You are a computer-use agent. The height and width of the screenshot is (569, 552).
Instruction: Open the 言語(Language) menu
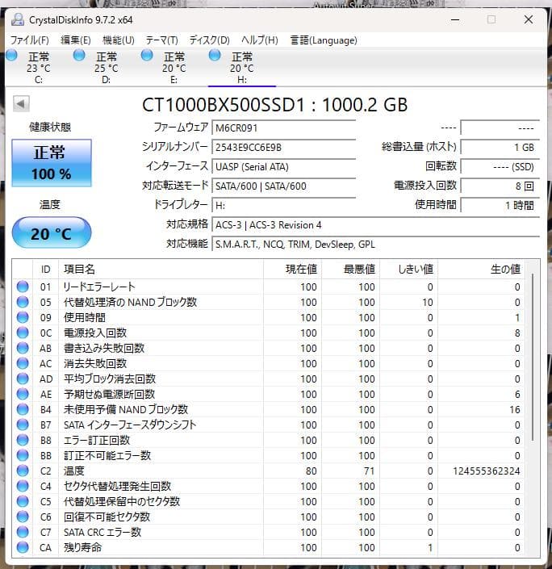click(x=324, y=40)
